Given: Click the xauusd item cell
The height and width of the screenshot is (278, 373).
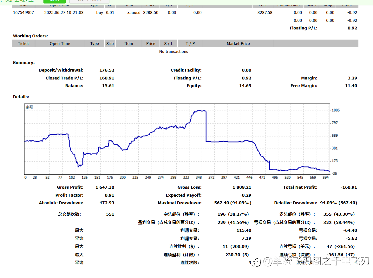Looking at the screenshot, I should point(134,13).
